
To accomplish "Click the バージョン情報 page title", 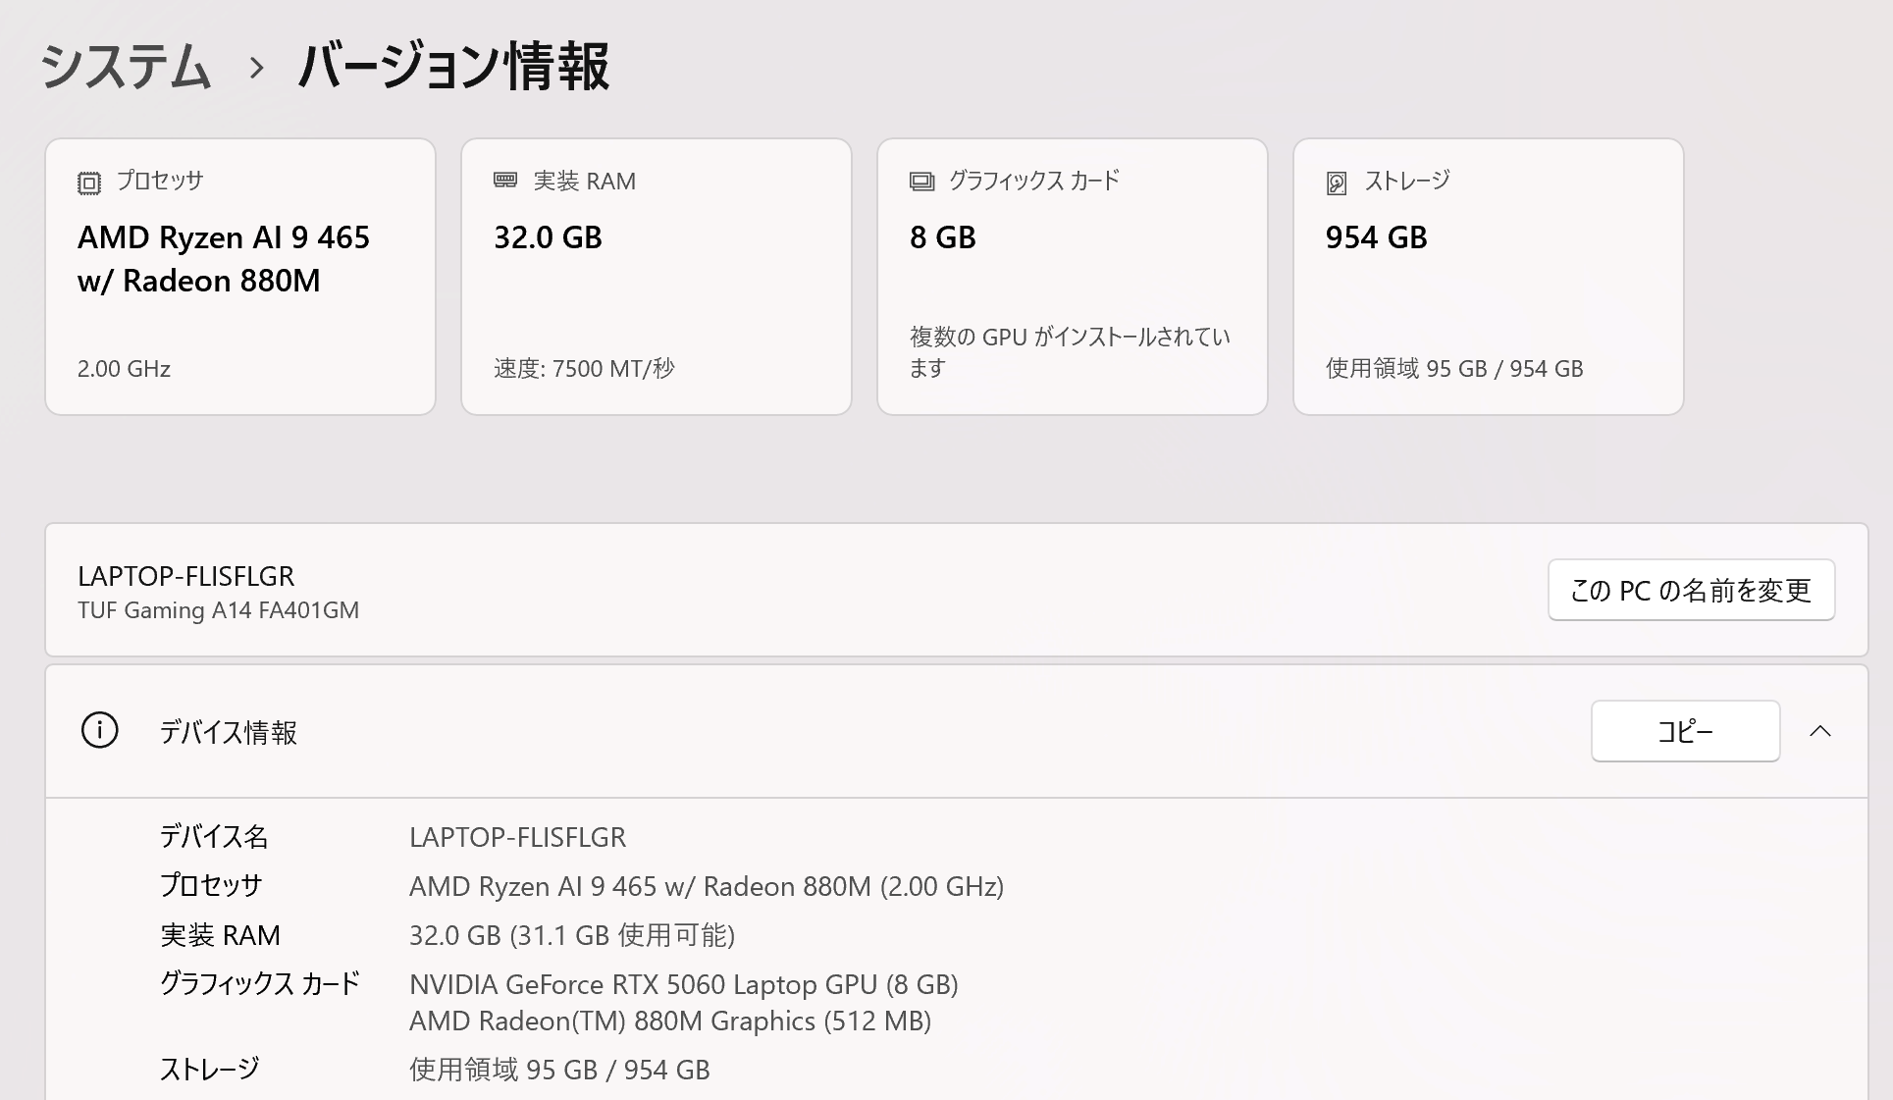I will tap(453, 67).
